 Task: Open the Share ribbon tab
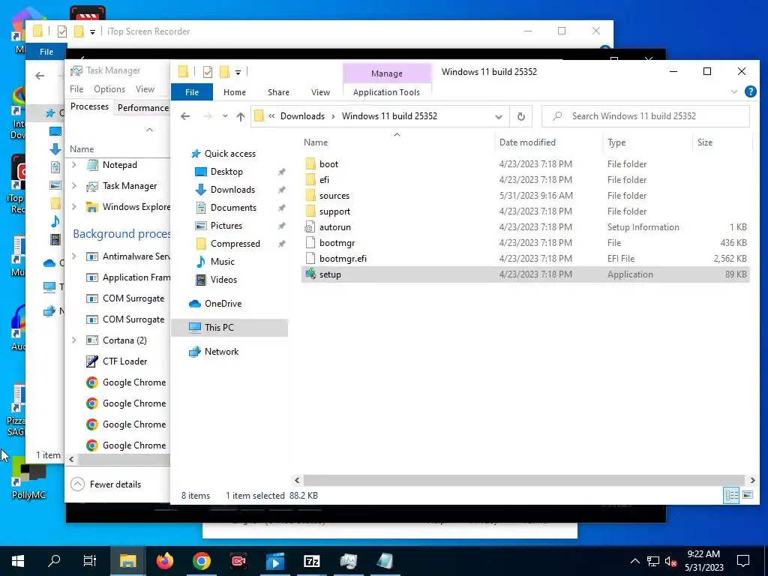[x=278, y=92]
